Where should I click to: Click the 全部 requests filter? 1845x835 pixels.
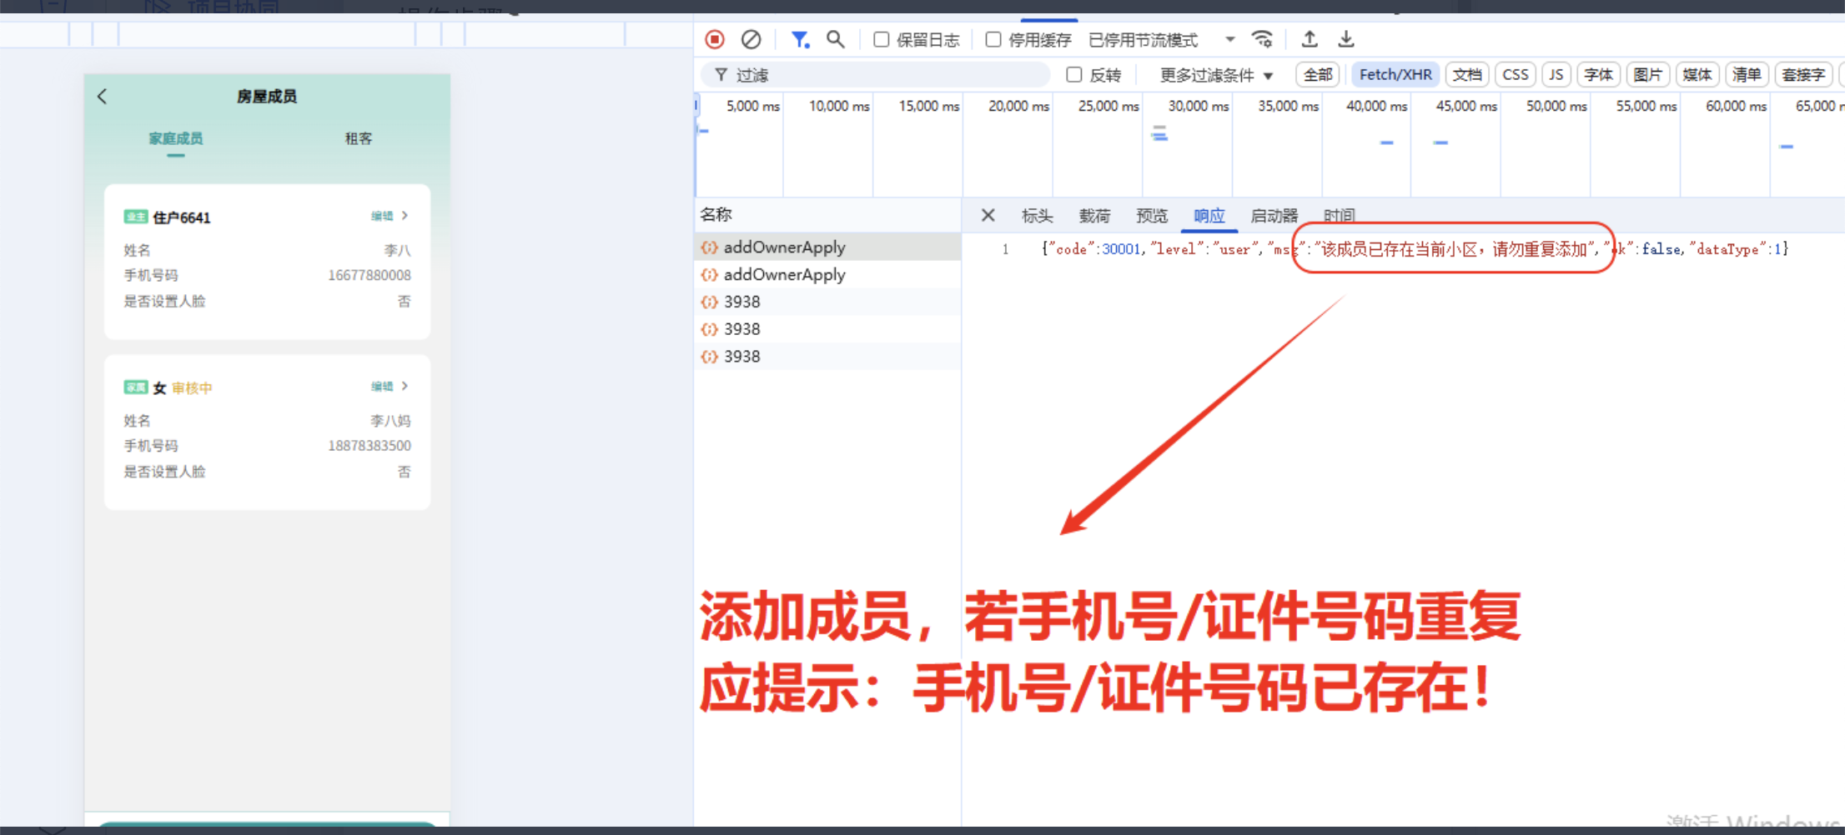(x=1317, y=74)
